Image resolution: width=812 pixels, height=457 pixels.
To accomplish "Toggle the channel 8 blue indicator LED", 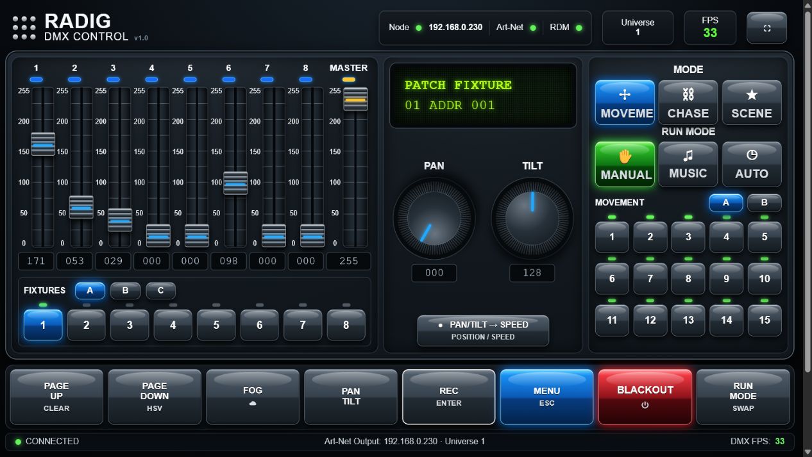I will coord(305,79).
